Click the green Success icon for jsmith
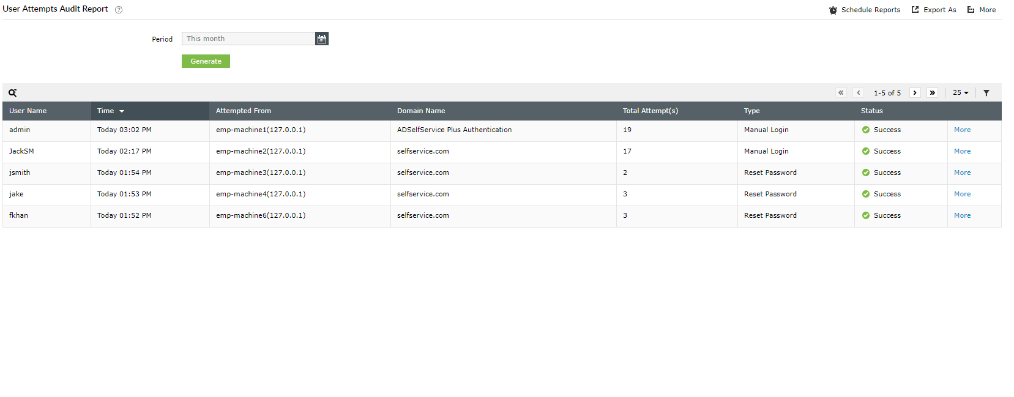Viewport: 1014px width, 397px height. click(866, 173)
